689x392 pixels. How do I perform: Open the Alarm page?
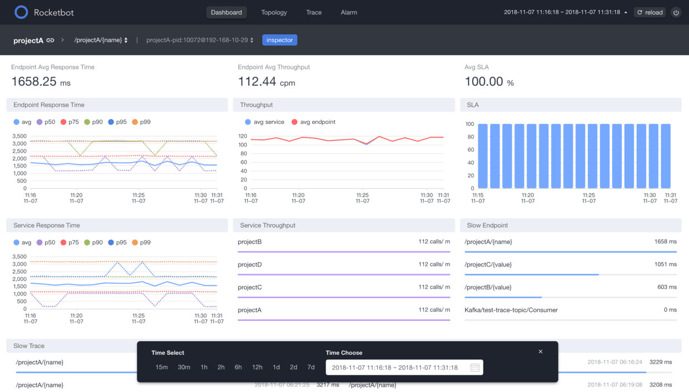click(x=348, y=12)
